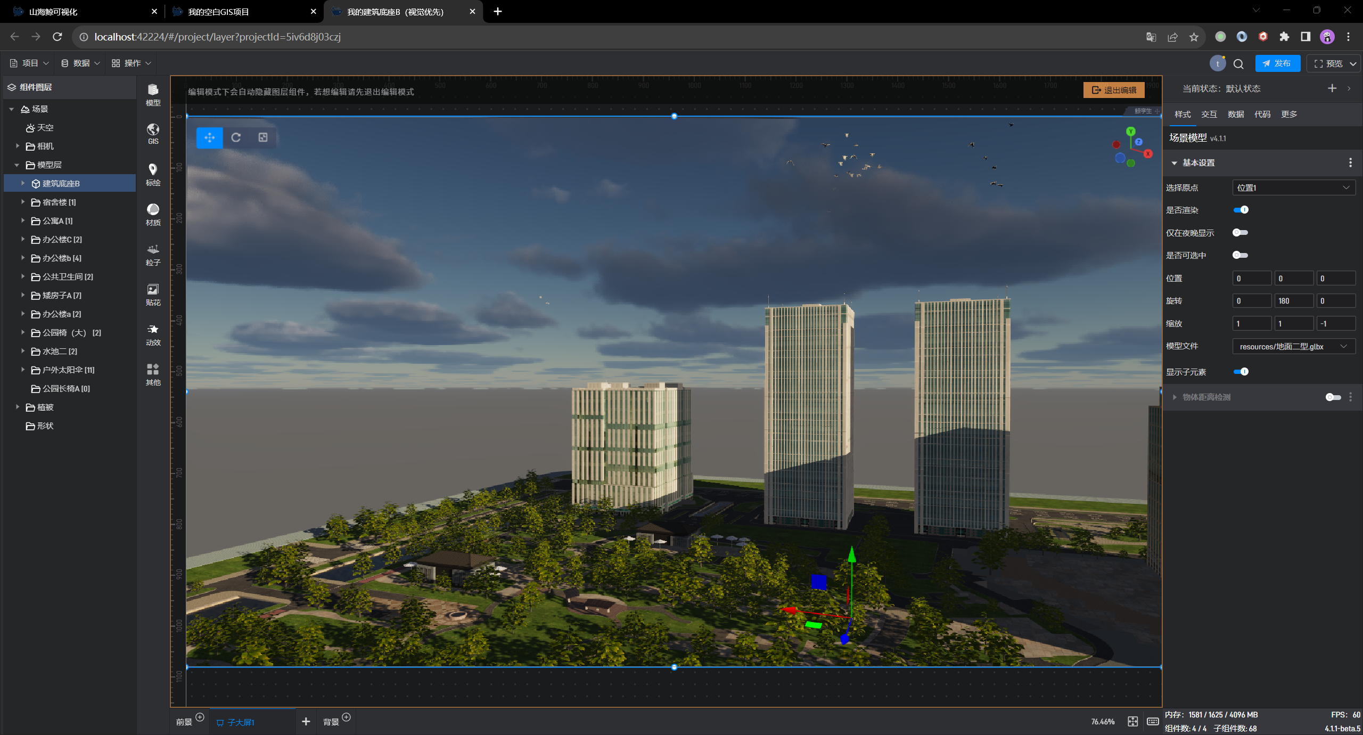Screen dimensions: 1363x735
Task: Toggle the 是否渲染 switch off
Action: pos(1241,210)
